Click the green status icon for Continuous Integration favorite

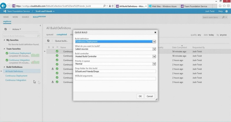tap(7, 60)
